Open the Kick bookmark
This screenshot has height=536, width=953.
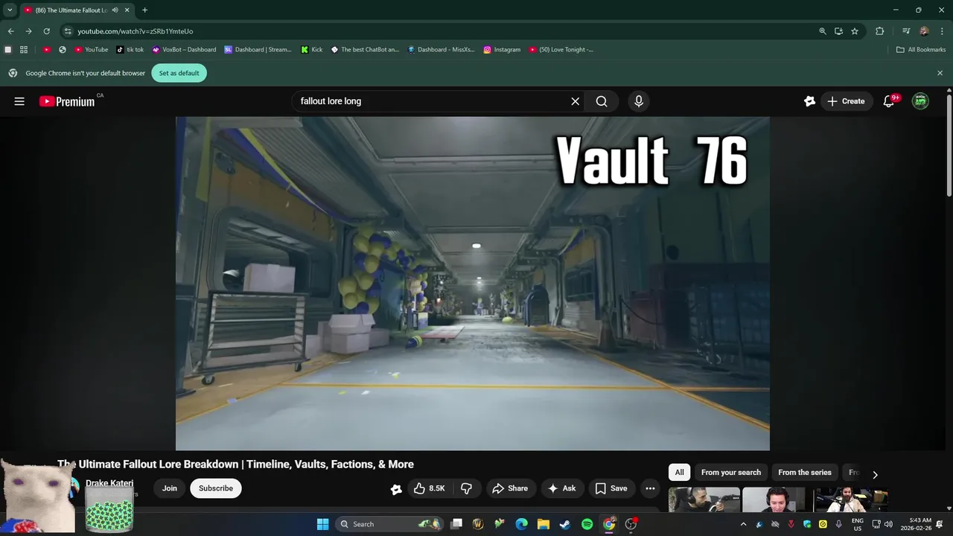point(312,50)
